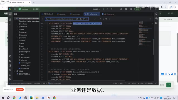Open IDE settings gear icon

[131, 9]
